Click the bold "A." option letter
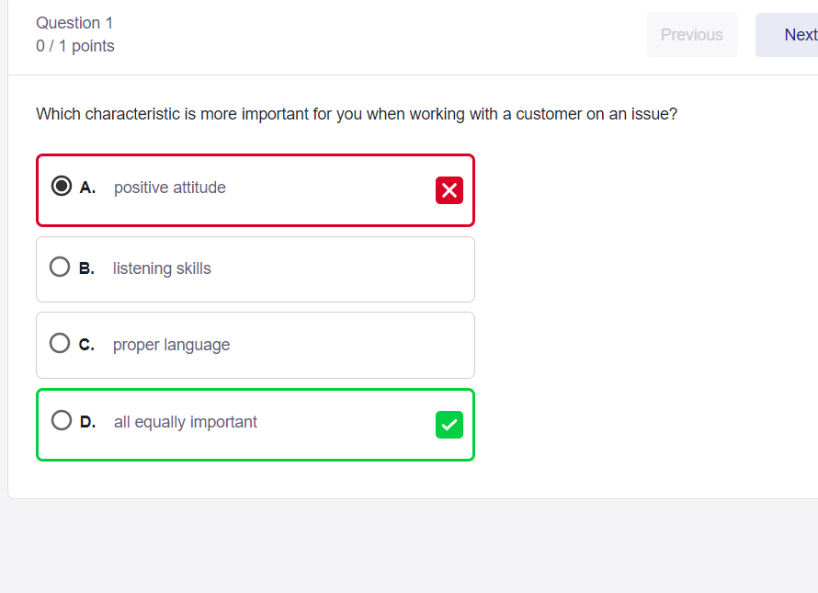 pyautogui.click(x=87, y=188)
